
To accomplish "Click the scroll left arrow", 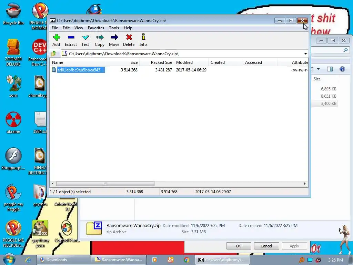I will tap(53, 184).
